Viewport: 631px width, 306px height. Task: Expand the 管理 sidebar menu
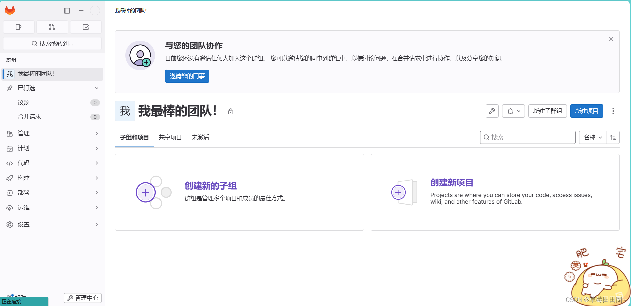point(53,133)
